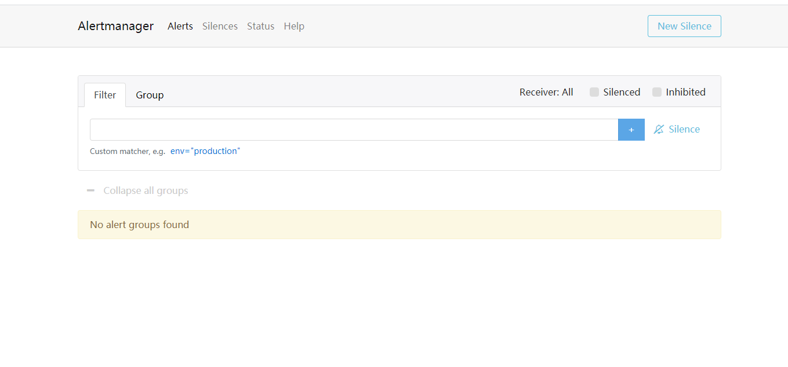Click the Silence link text beside filter
Viewport: 788px width, 367px height.
[x=684, y=130]
